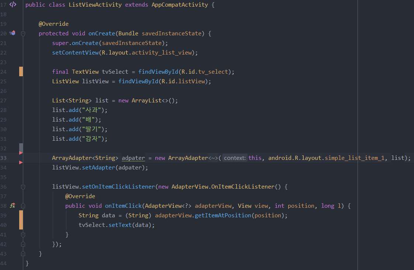
Task: Click AdapterView.OnItemClickListener type
Action: point(223,187)
